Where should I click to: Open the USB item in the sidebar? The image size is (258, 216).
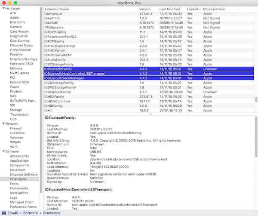(x=13, y=119)
